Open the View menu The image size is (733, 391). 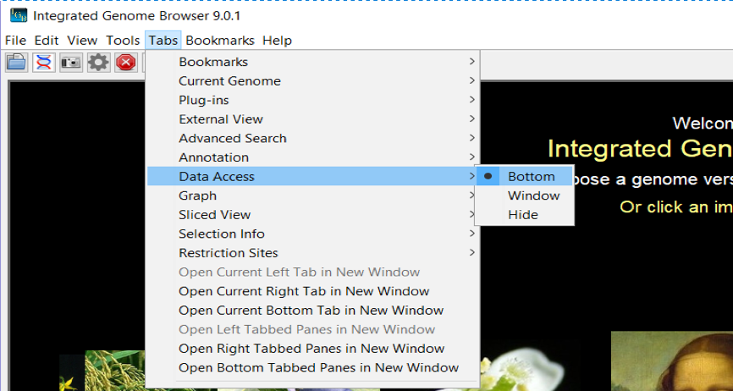[x=82, y=40]
